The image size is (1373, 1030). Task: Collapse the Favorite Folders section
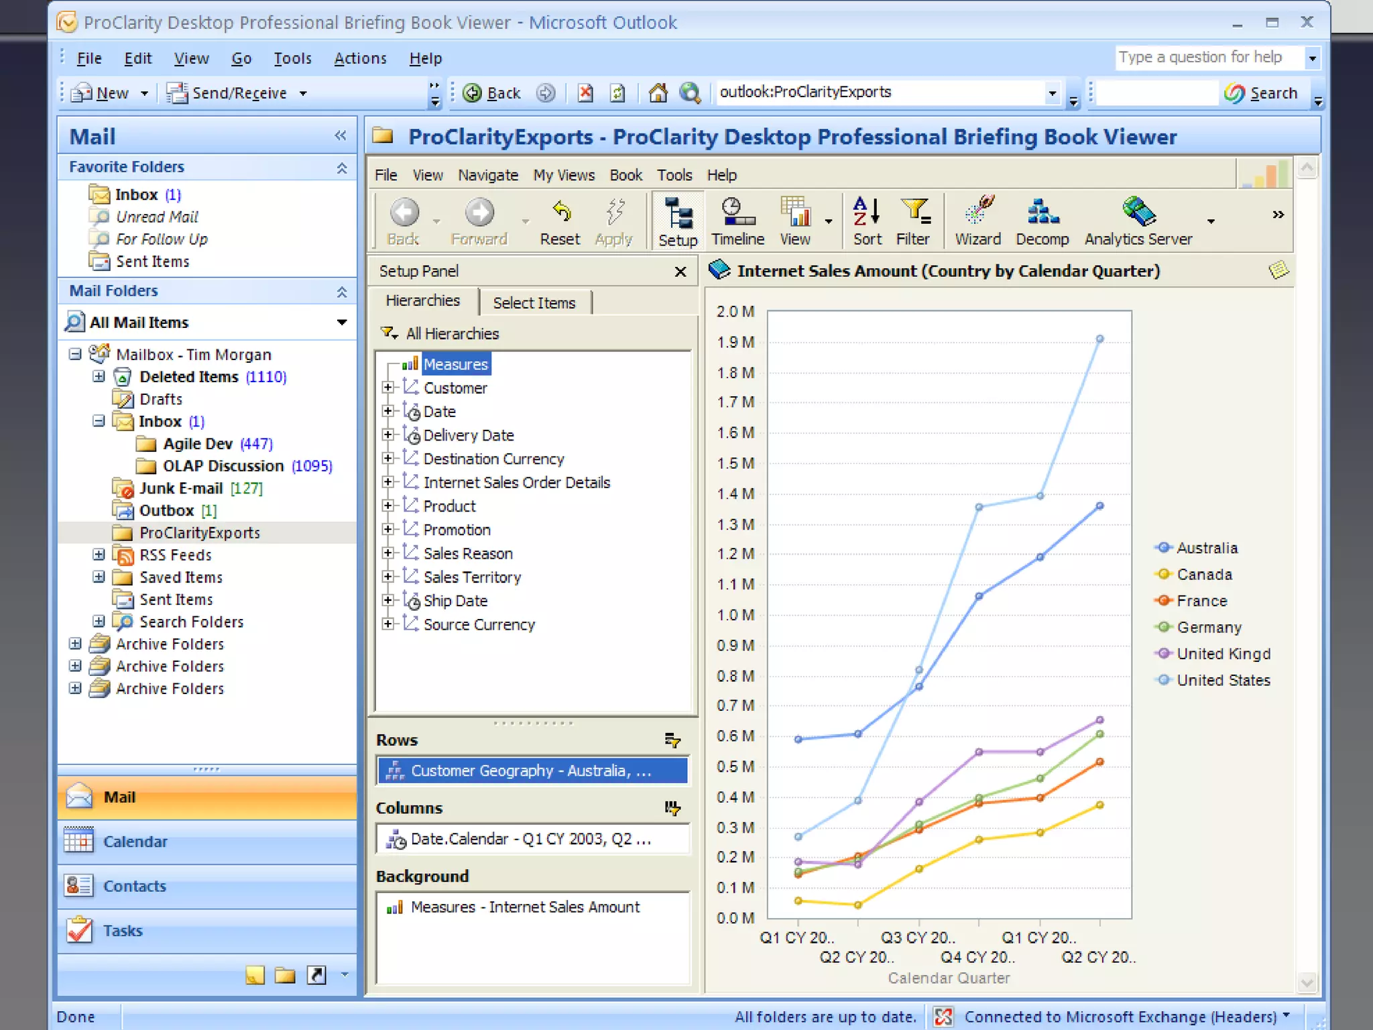pos(342,168)
